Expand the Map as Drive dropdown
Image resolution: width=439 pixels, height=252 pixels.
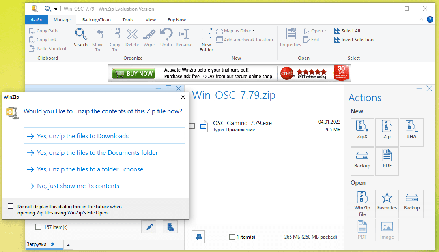tap(254, 31)
